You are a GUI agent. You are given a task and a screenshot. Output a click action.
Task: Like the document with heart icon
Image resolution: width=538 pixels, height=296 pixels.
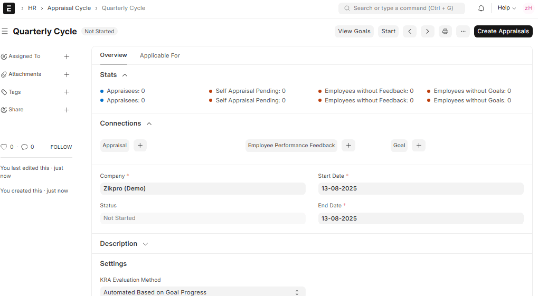[4, 147]
